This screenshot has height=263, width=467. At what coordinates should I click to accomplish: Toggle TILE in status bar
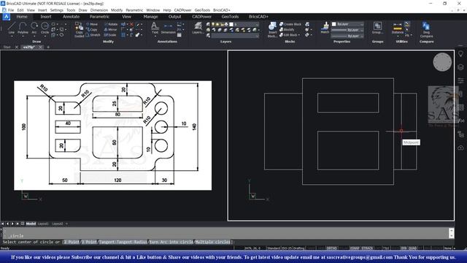click(x=386, y=248)
